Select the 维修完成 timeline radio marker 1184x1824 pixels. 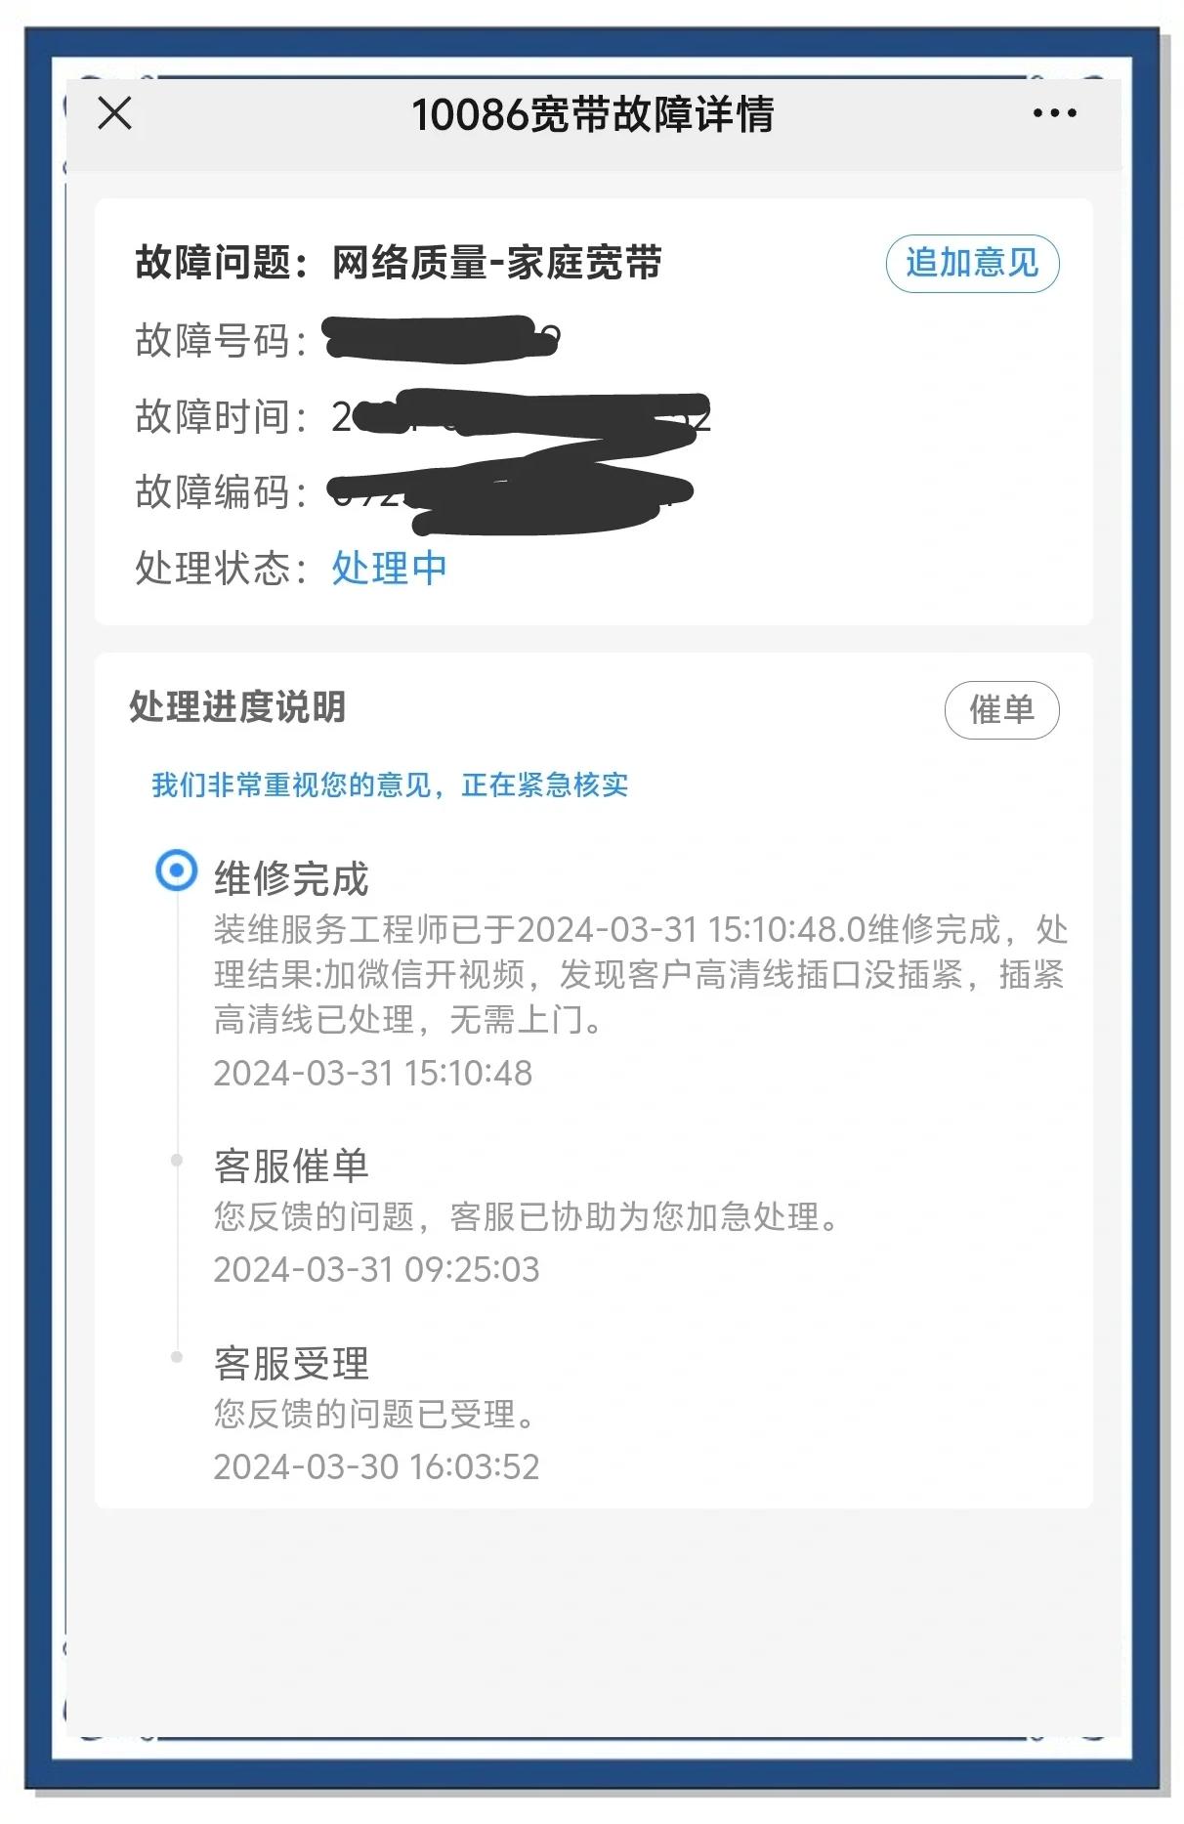[x=177, y=870]
